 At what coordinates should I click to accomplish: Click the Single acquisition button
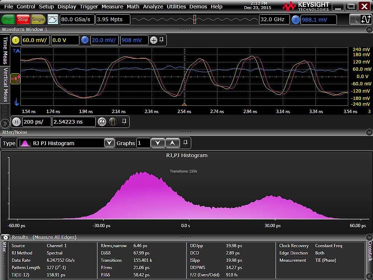click(38, 19)
